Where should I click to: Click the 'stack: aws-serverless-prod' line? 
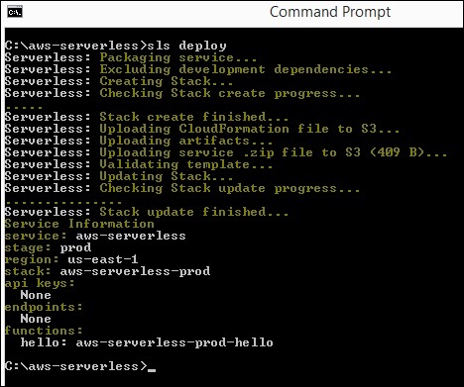tap(108, 271)
